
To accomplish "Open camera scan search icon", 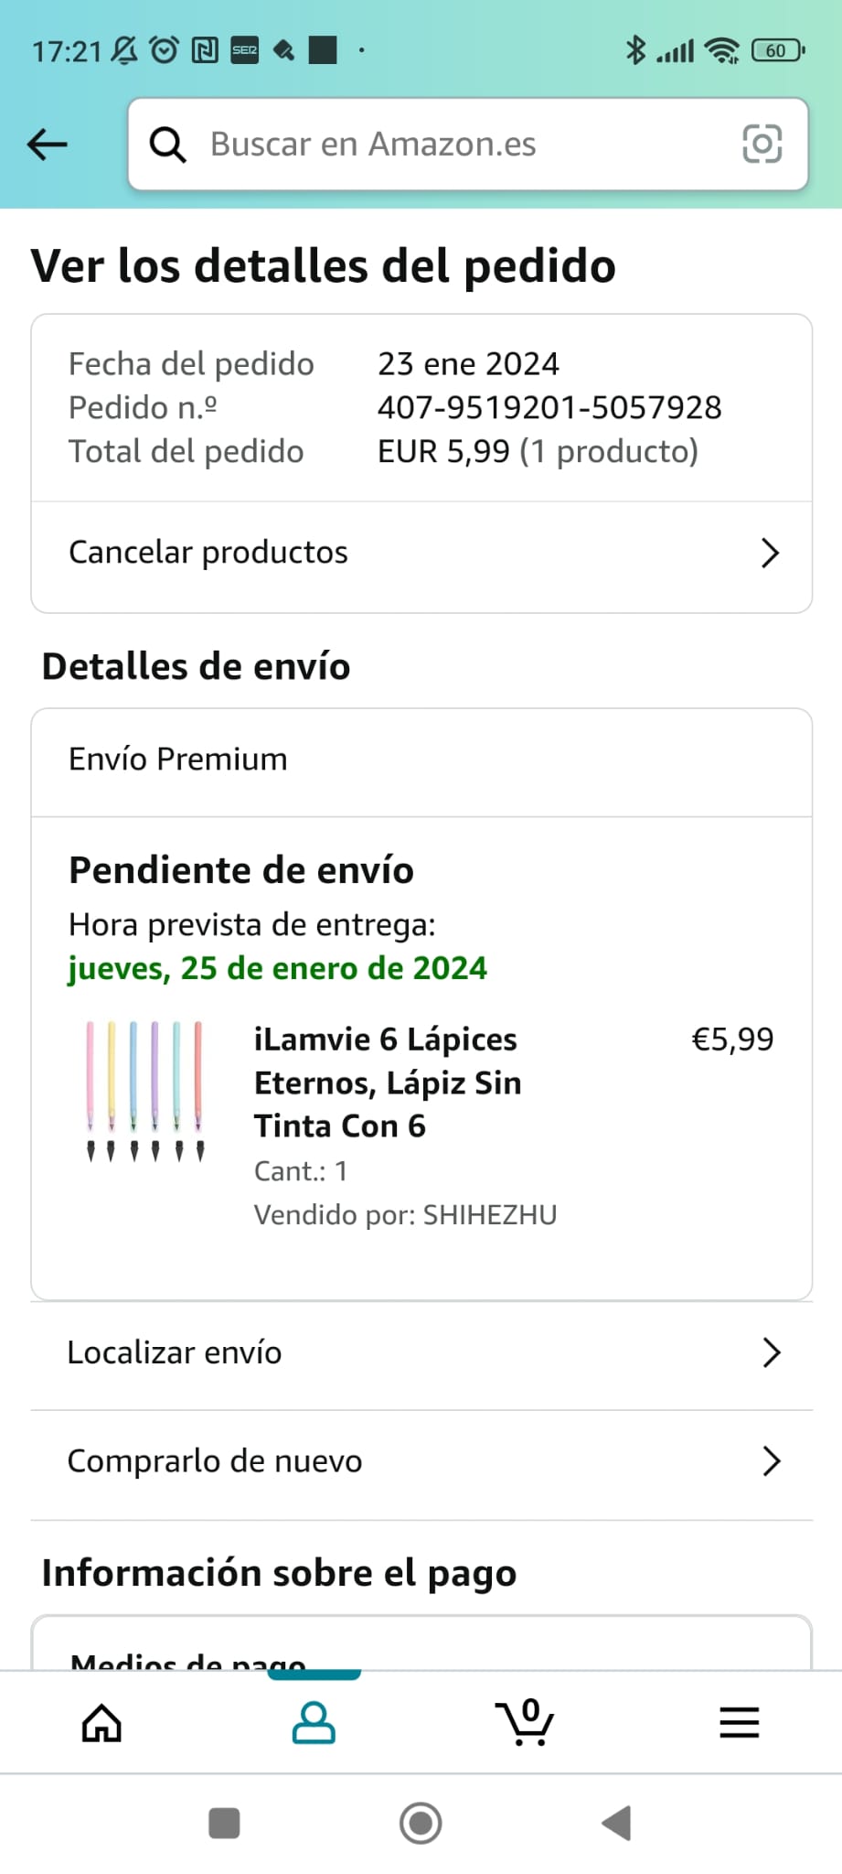I will [x=762, y=145].
